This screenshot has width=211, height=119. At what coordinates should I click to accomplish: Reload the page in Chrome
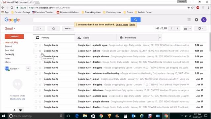coord(12,8)
